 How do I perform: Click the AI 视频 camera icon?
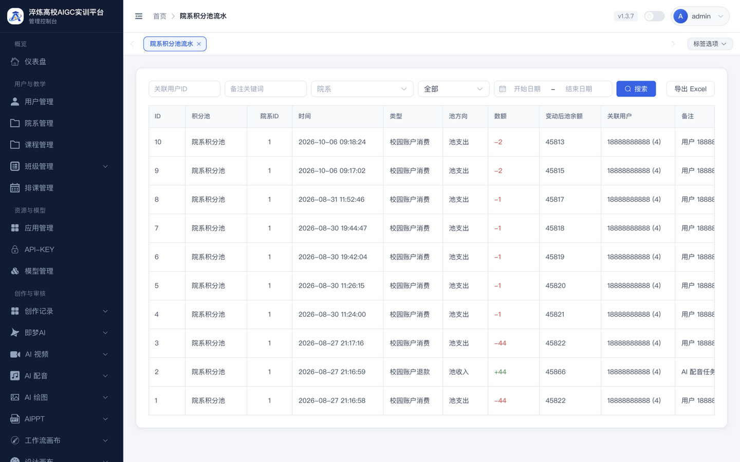point(15,354)
